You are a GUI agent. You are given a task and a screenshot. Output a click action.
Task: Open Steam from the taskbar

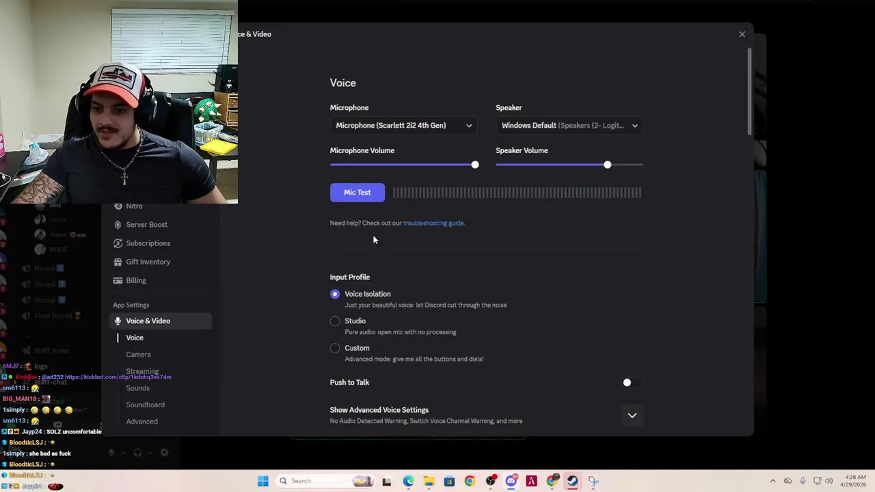click(572, 481)
